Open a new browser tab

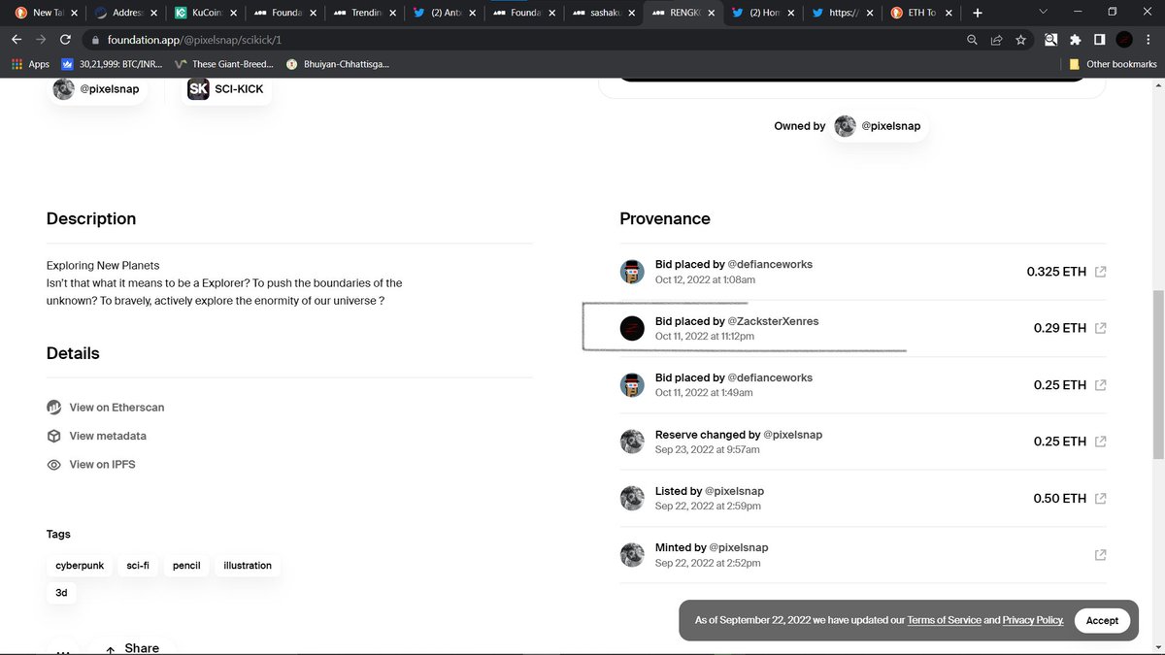(977, 13)
